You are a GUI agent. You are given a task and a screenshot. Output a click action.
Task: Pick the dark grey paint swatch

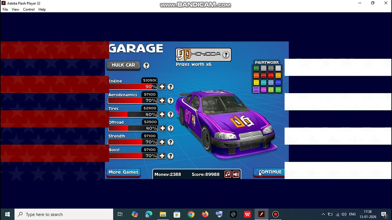click(x=271, y=68)
